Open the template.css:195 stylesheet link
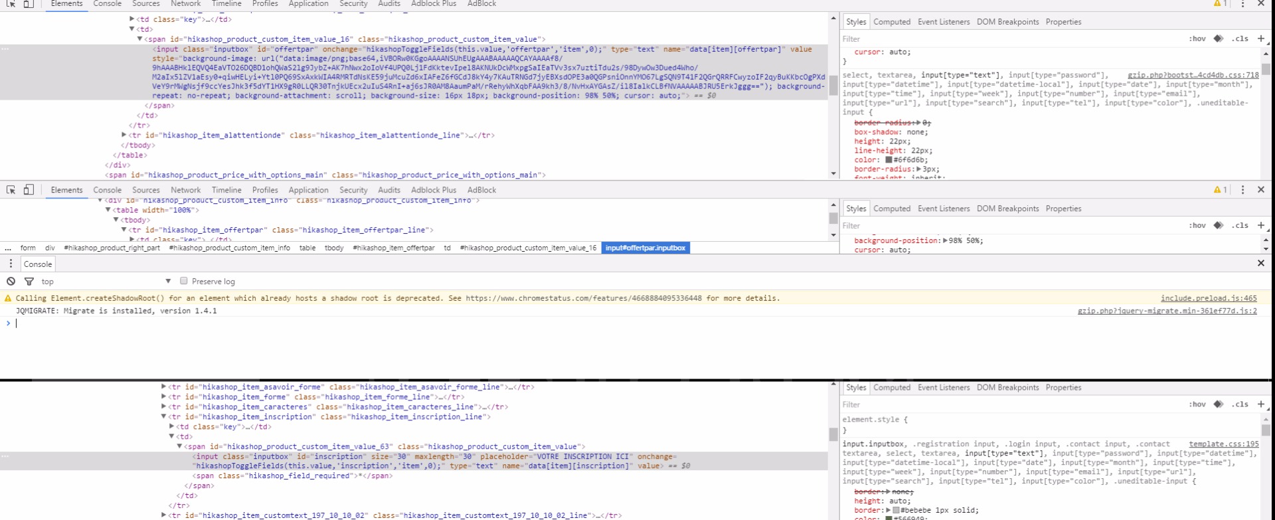This screenshot has height=520, width=1275. tap(1224, 444)
